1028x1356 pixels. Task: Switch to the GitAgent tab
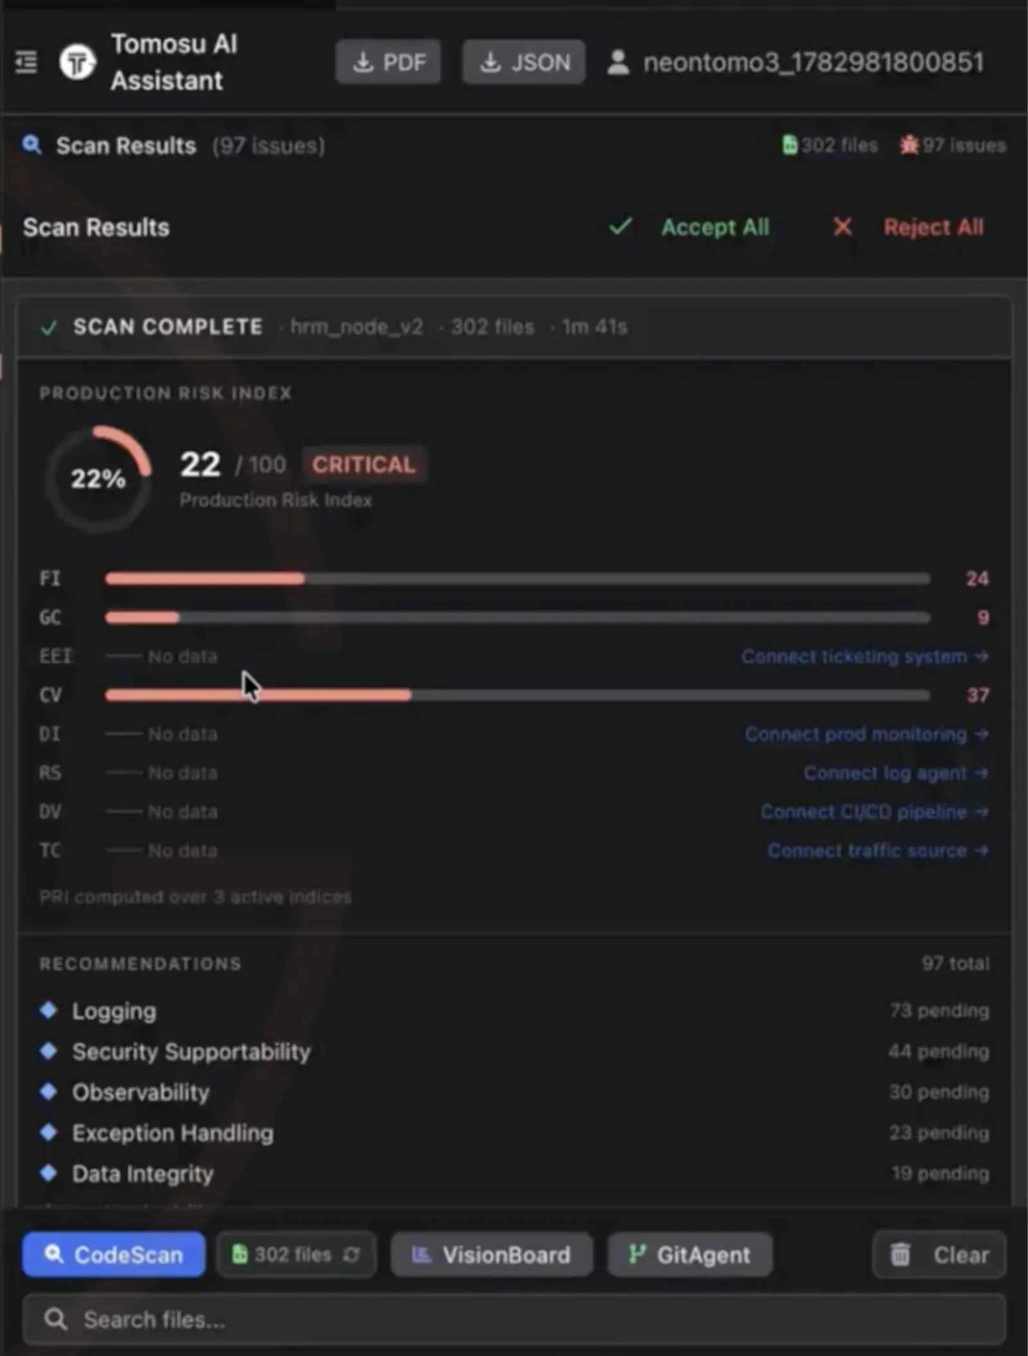pos(690,1254)
